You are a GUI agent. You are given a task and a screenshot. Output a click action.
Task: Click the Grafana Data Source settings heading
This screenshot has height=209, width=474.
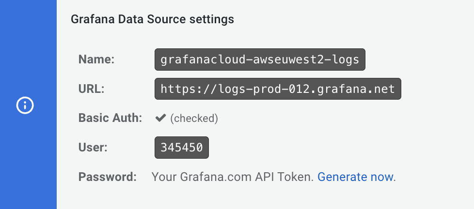coord(152,19)
